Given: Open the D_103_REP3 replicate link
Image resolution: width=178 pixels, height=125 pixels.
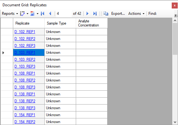Looking at the screenshot, I should tap(25, 66).
